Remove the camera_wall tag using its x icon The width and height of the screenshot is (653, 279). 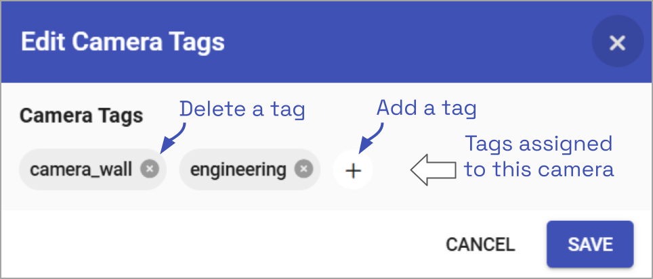point(150,170)
